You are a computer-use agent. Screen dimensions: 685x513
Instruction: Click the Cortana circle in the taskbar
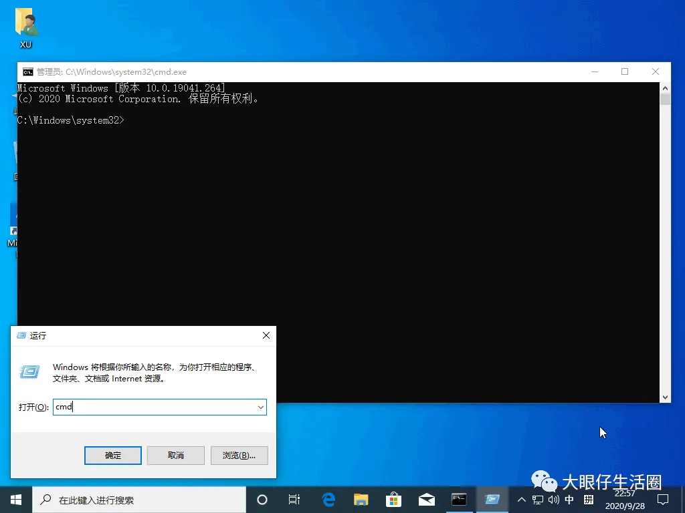[262, 499]
